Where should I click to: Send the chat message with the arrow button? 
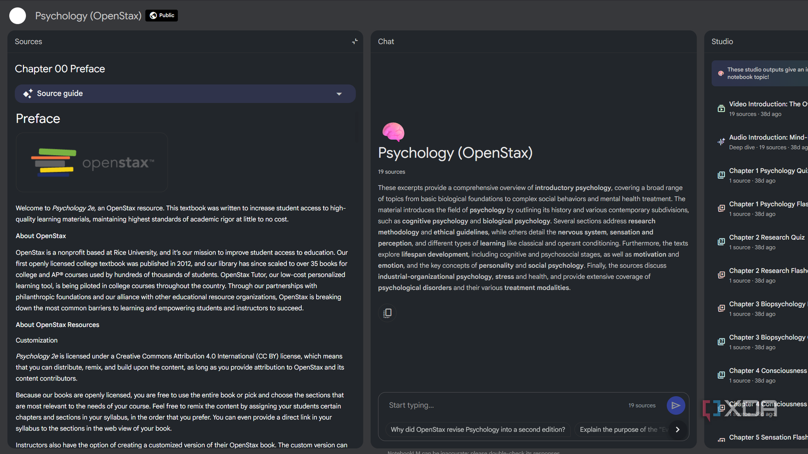point(676,405)
